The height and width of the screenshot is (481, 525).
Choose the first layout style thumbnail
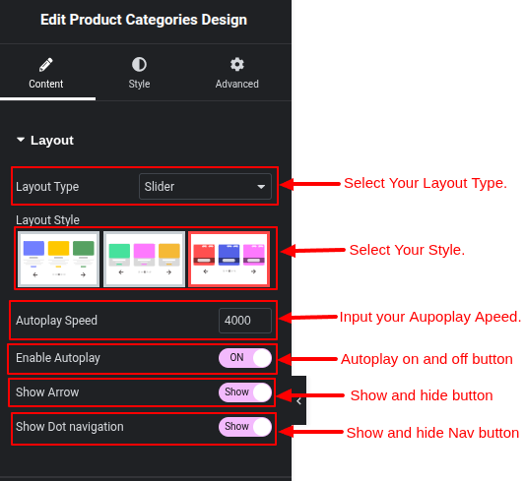click(x=58, y=259)
